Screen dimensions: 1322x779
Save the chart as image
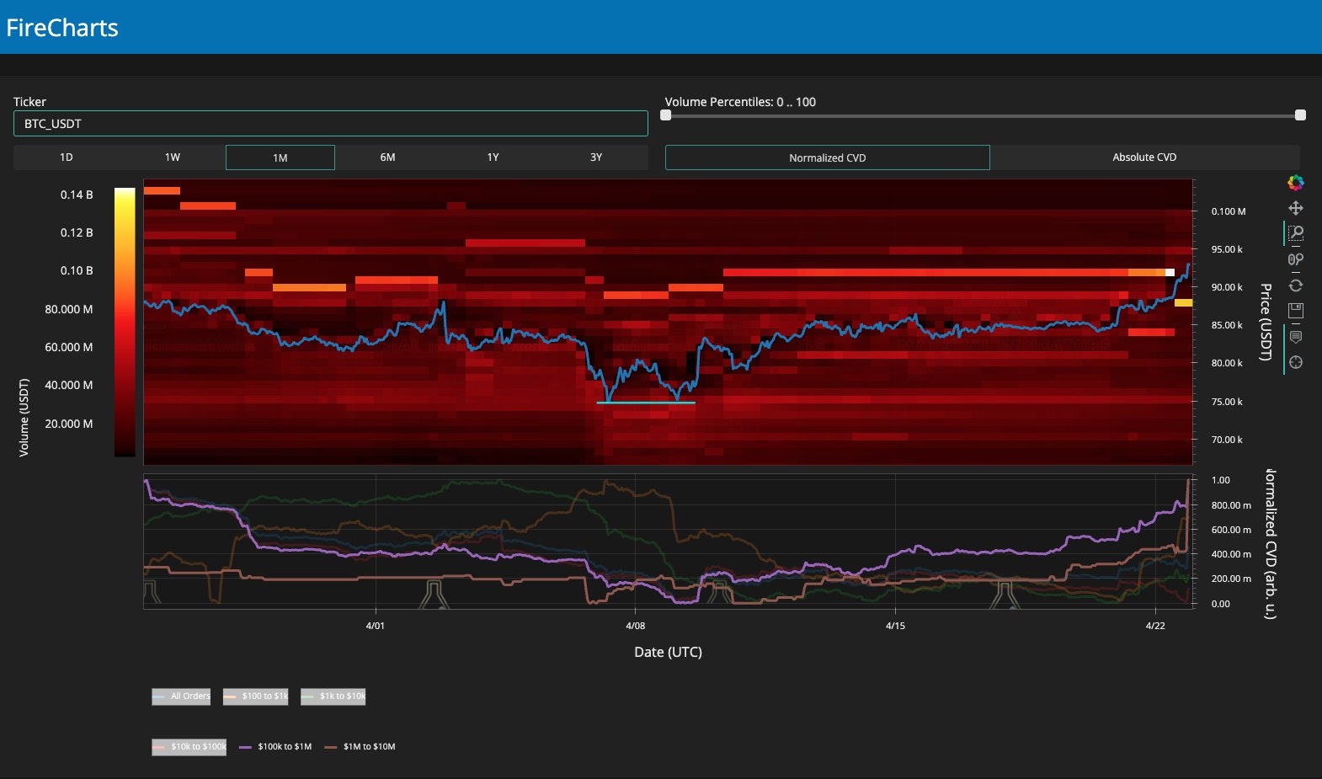[x=1295, y=311]
